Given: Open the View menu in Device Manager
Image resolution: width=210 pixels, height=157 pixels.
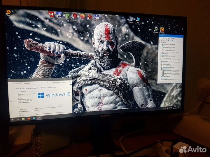Looking at the screenshot, I should coord(169,38).
